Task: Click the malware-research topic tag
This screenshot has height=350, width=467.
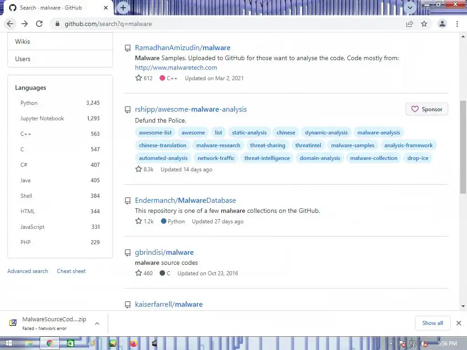Action: [x=218, y=145]
